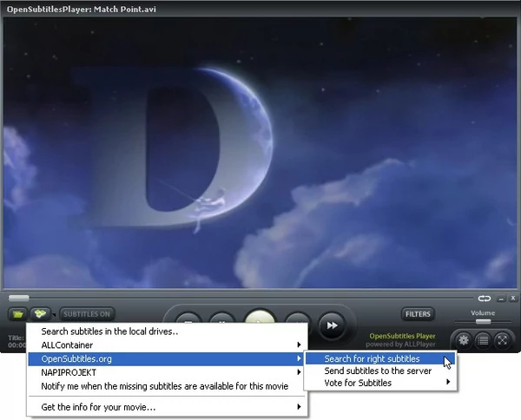Close the player with the X button
This screenshot has height=420, width=521.
tap(512, 299)
